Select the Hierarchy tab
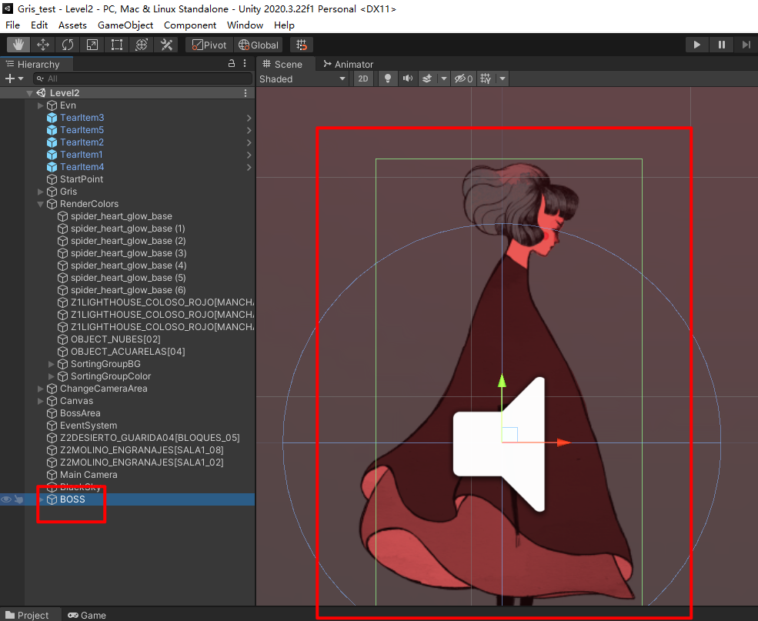Screen dimensions: 758x621 pos(36,64)
